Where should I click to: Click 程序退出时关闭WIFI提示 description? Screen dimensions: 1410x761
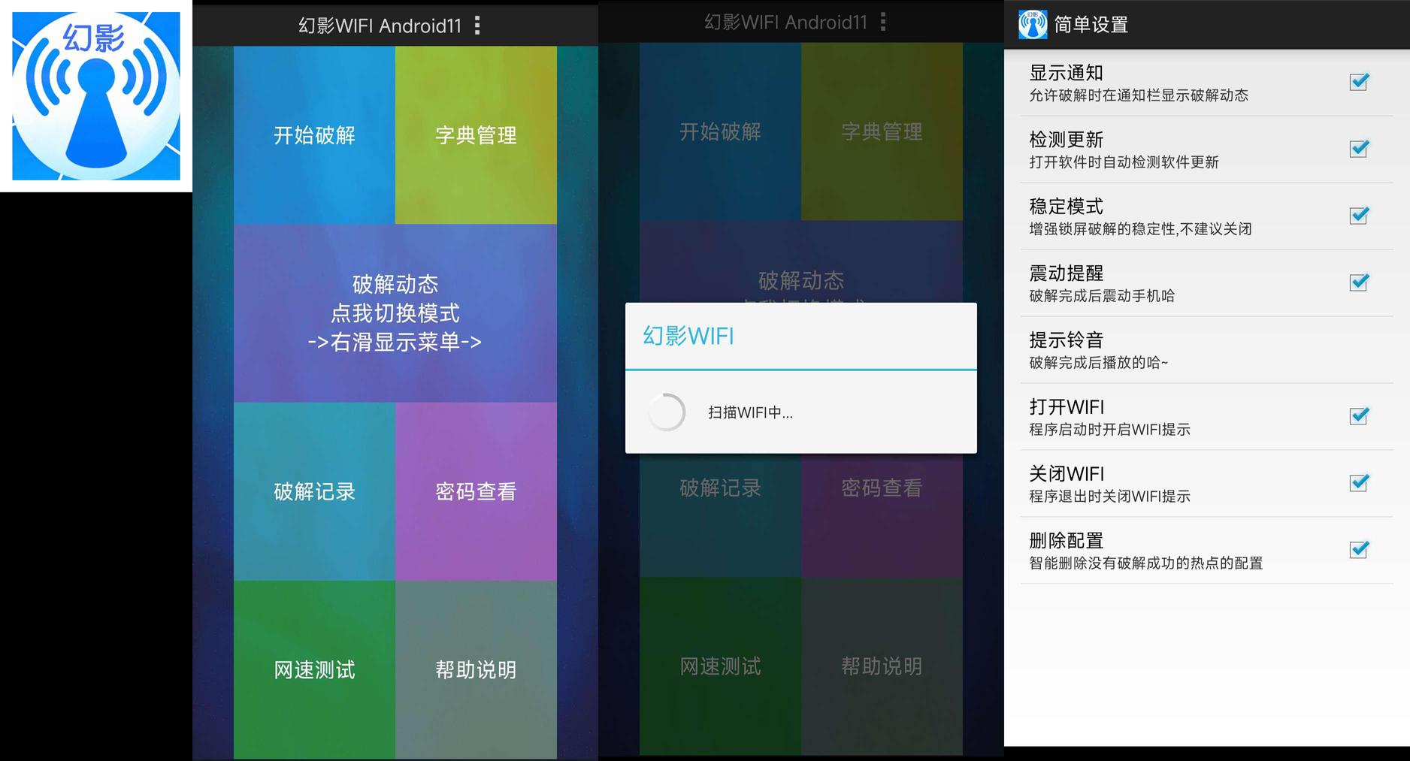(1109, 497)
